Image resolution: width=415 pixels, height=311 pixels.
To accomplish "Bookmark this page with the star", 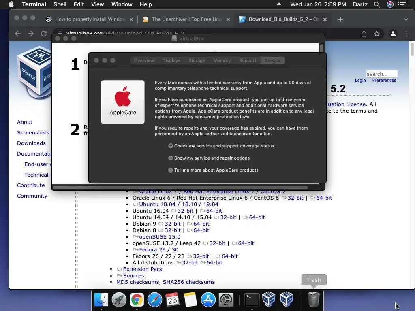I will click(377, 34).
